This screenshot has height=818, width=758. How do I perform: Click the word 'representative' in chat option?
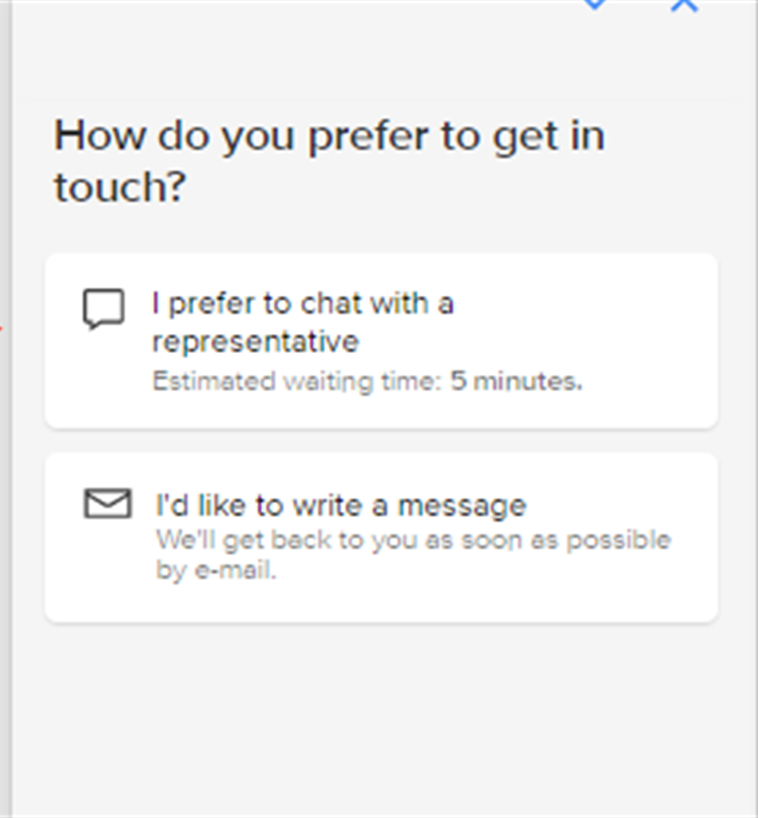coord(255,341)
